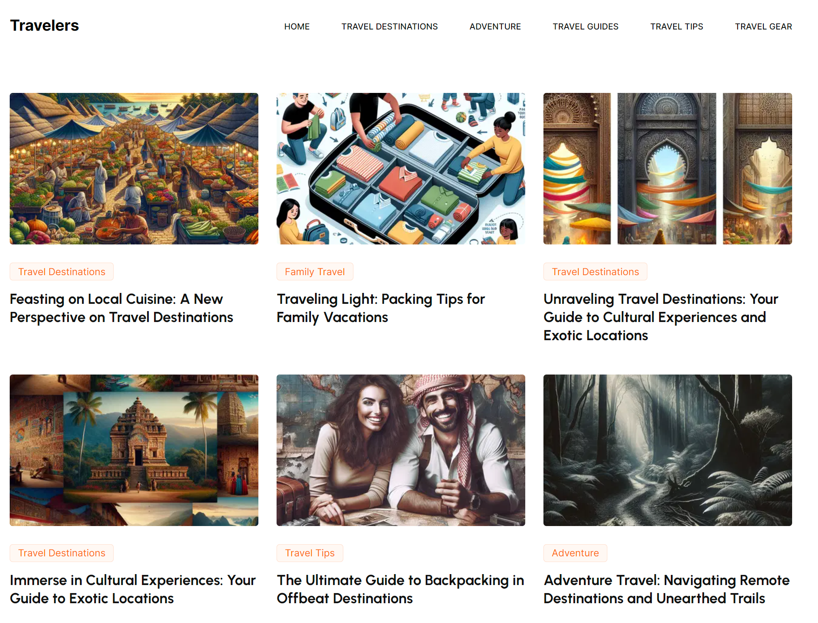Open the food market article thumbnail

pyautogui.click(x=134, y=168)
